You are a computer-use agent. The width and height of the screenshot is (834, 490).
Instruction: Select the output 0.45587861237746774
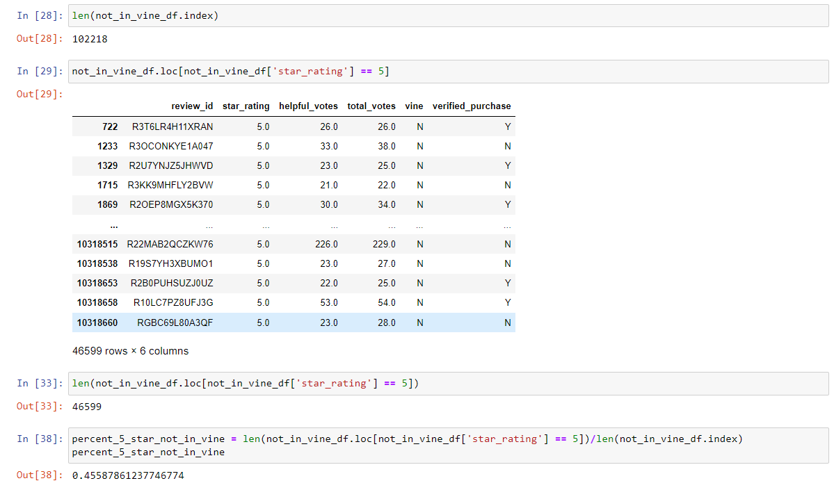[128, 475]
